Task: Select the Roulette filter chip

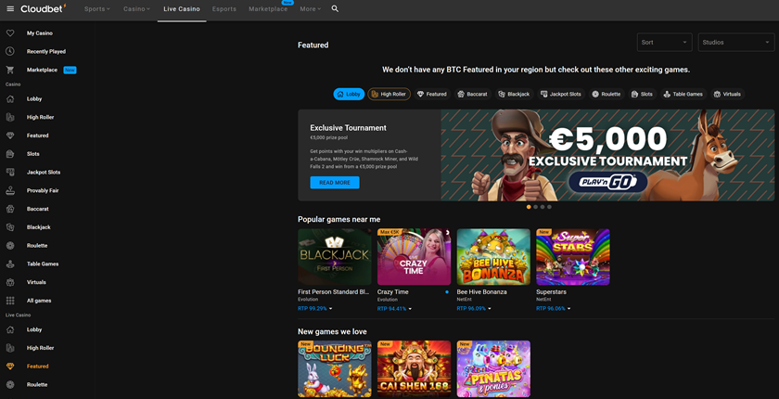Action: pyautogui.click(x=607, y=94)
